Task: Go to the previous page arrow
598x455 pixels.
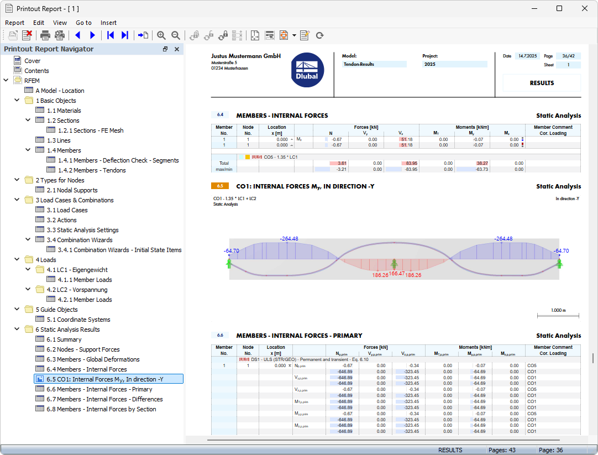Action: [77, 35]
